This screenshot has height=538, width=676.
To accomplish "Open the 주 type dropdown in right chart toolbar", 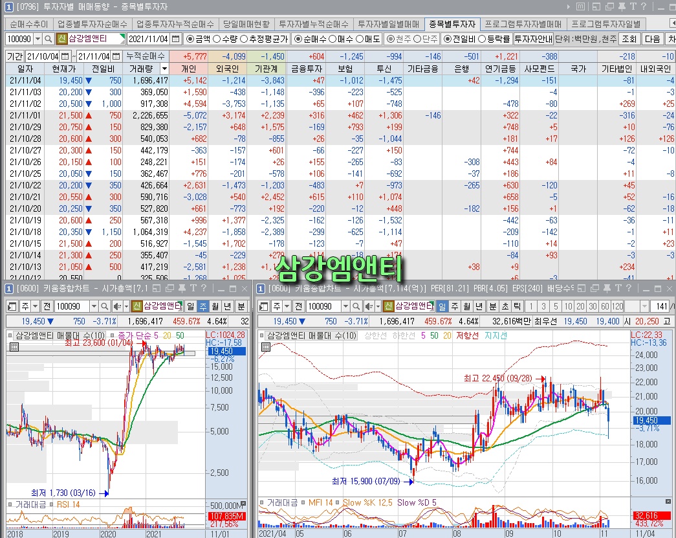I will tap(287, 306).
